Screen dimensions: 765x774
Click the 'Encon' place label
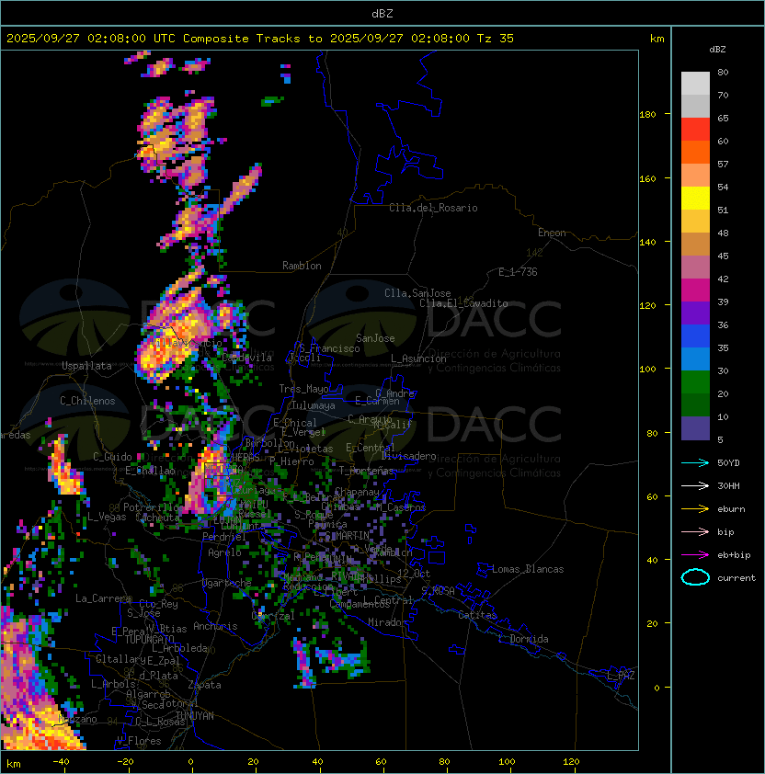point(552,233)
